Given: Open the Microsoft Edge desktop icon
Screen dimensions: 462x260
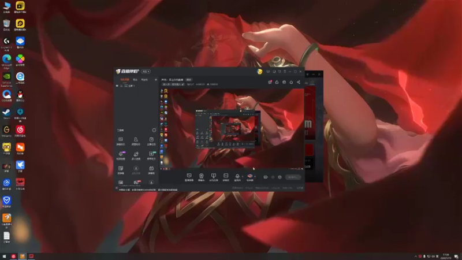Looking at the screenshot, I should tap(6, 62).
